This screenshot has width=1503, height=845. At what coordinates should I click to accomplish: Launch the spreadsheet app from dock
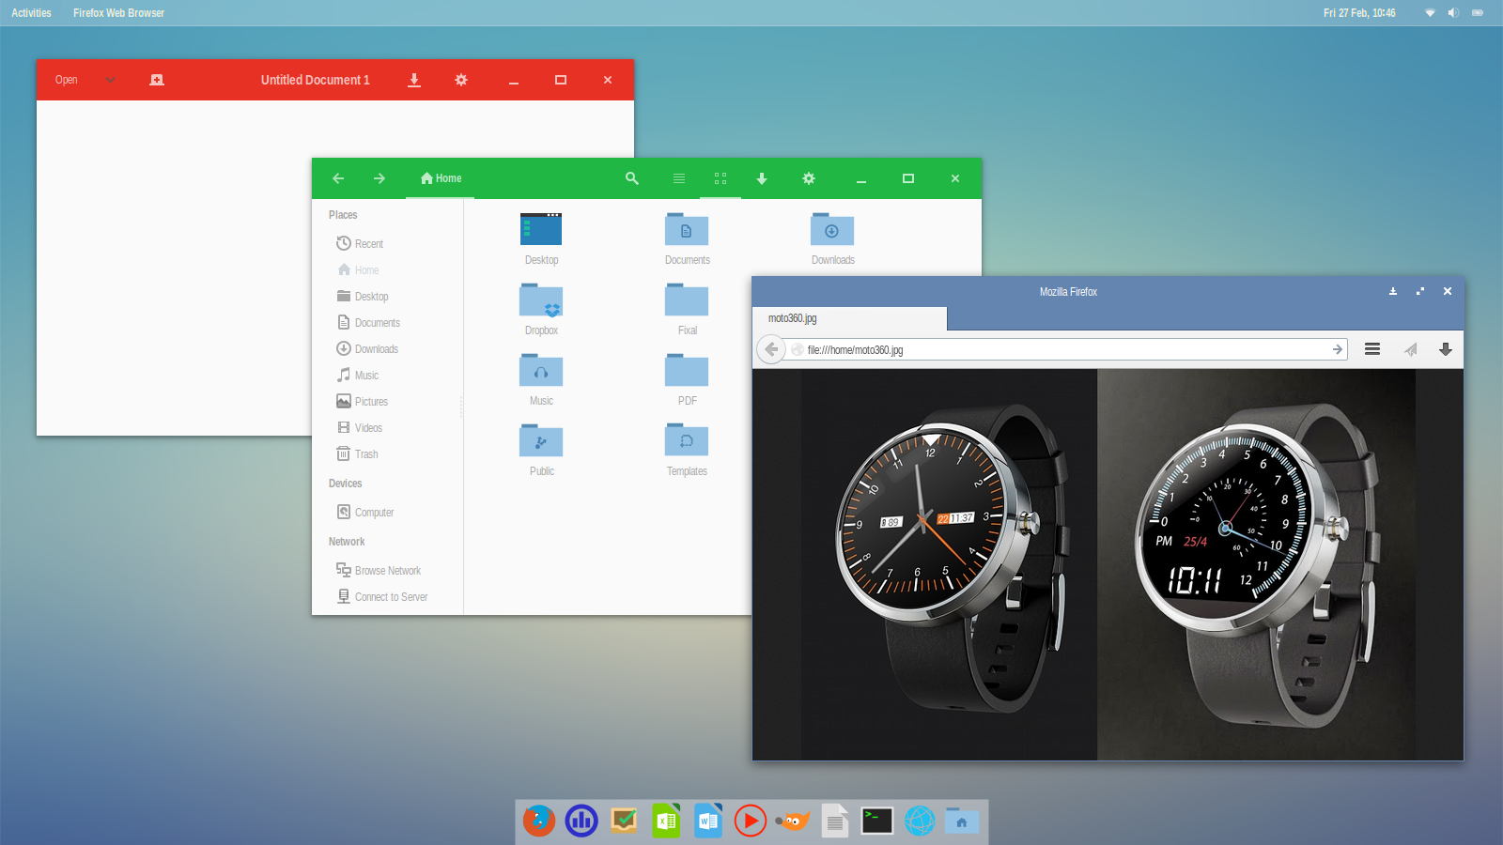[x=666, y=821]
